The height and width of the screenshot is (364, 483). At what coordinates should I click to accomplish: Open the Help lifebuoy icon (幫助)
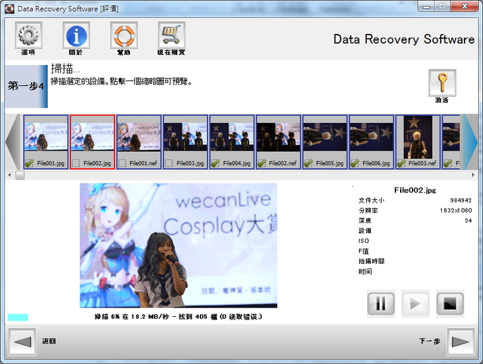[124, 35]
